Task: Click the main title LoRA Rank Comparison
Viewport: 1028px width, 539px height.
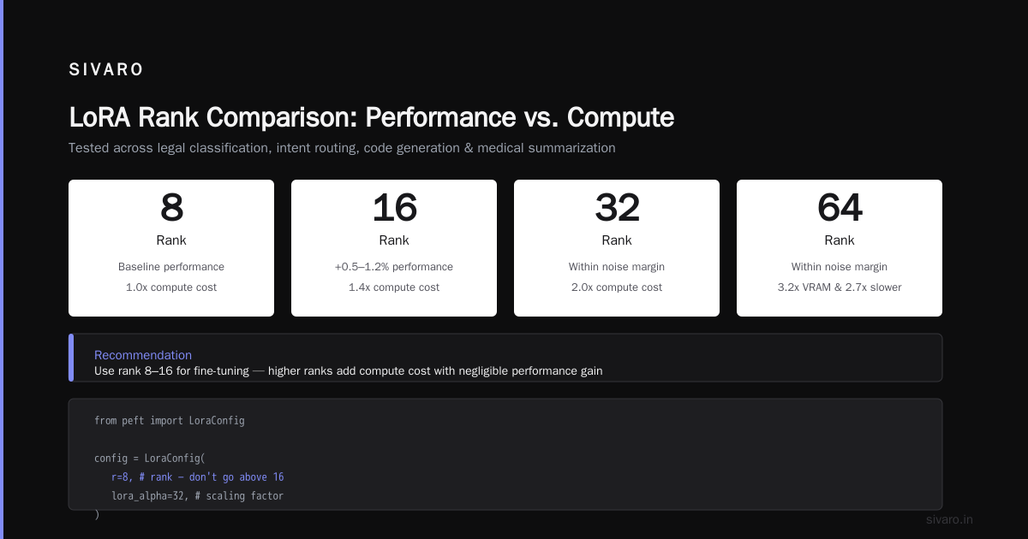Action: click(x=371, y=117)
